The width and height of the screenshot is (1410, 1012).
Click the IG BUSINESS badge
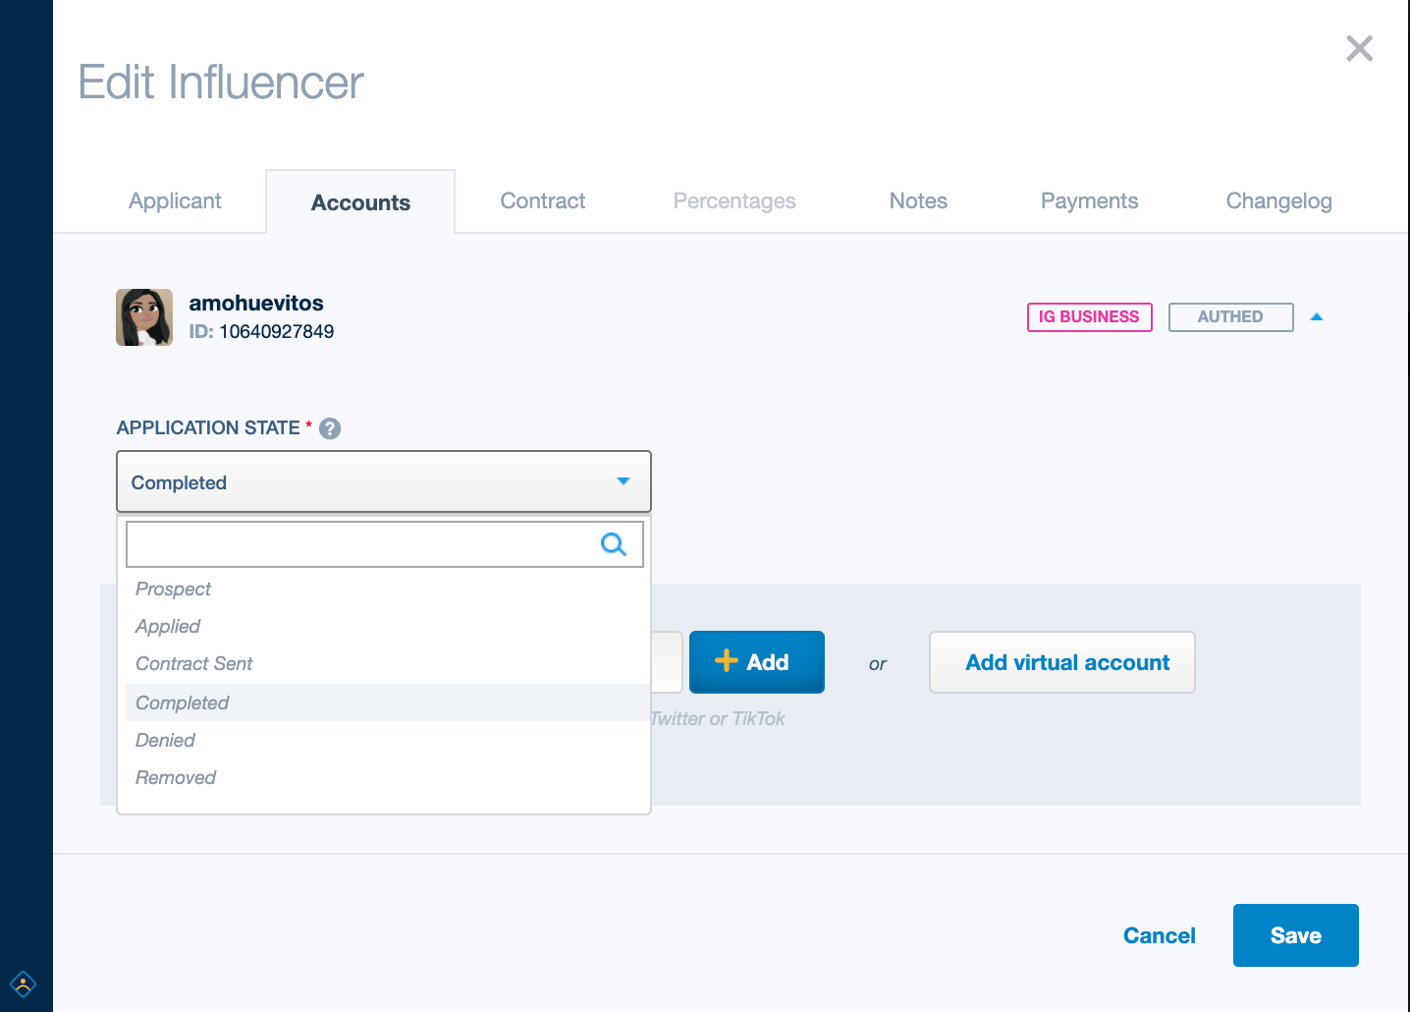[x=1089, y=317]
